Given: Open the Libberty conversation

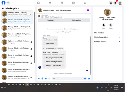Looking at the screenshot, I should 17,14.
